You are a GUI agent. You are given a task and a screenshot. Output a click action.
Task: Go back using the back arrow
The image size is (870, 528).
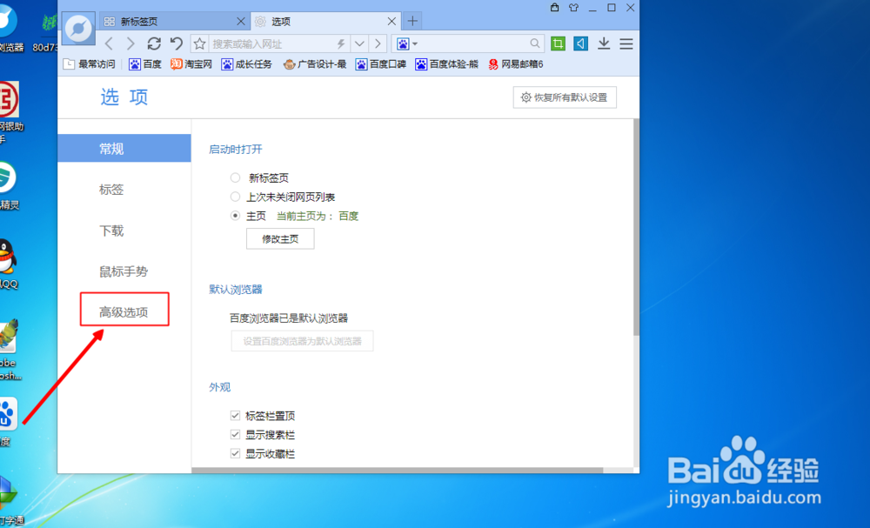109,43
